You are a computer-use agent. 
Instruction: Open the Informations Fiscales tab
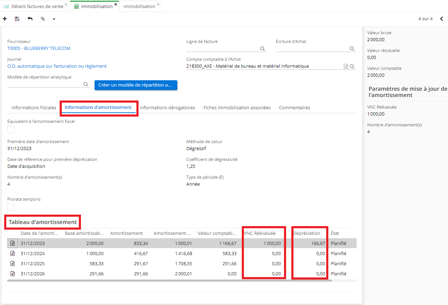click(34, 108)
